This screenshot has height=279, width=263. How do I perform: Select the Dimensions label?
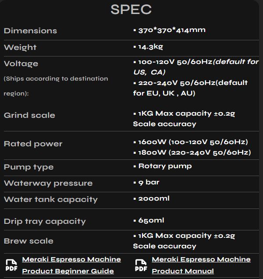[30, 31]
